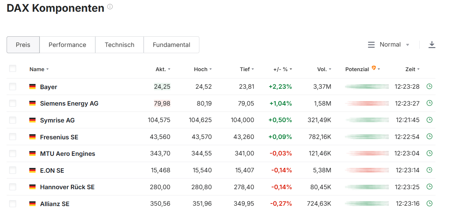Click the German flag beside Siemens Energy AG
The width and height of the screenshot is (449, 209).
coord(33,103)
